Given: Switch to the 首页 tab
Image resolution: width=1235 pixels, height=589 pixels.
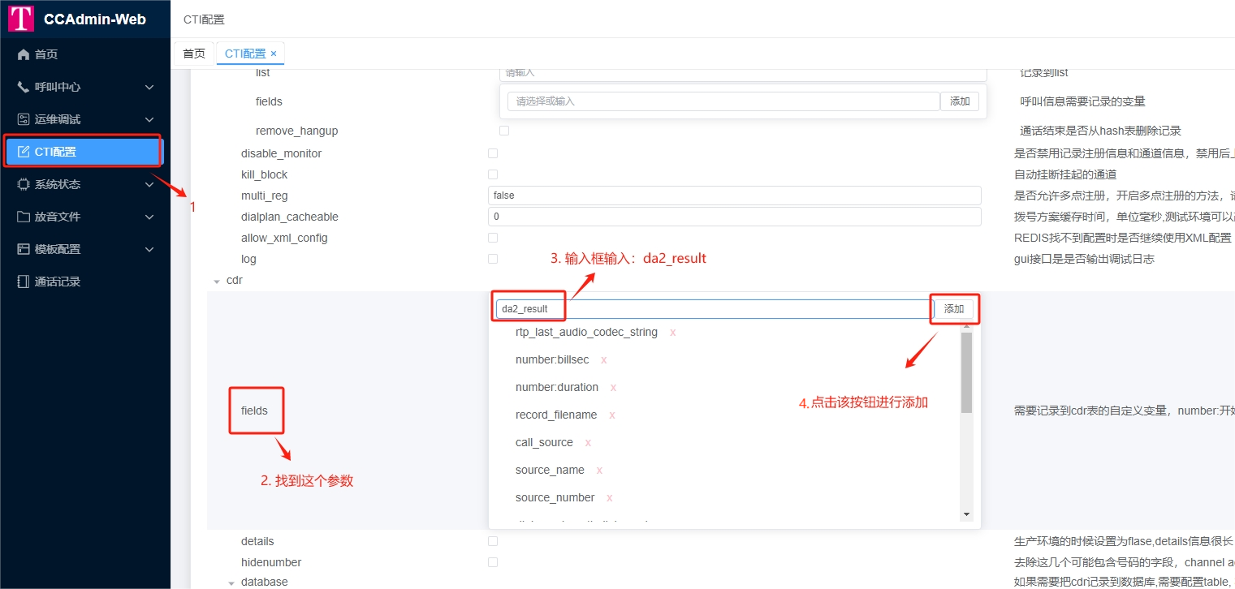Looking at the screenshot, I should pos(194,53).
